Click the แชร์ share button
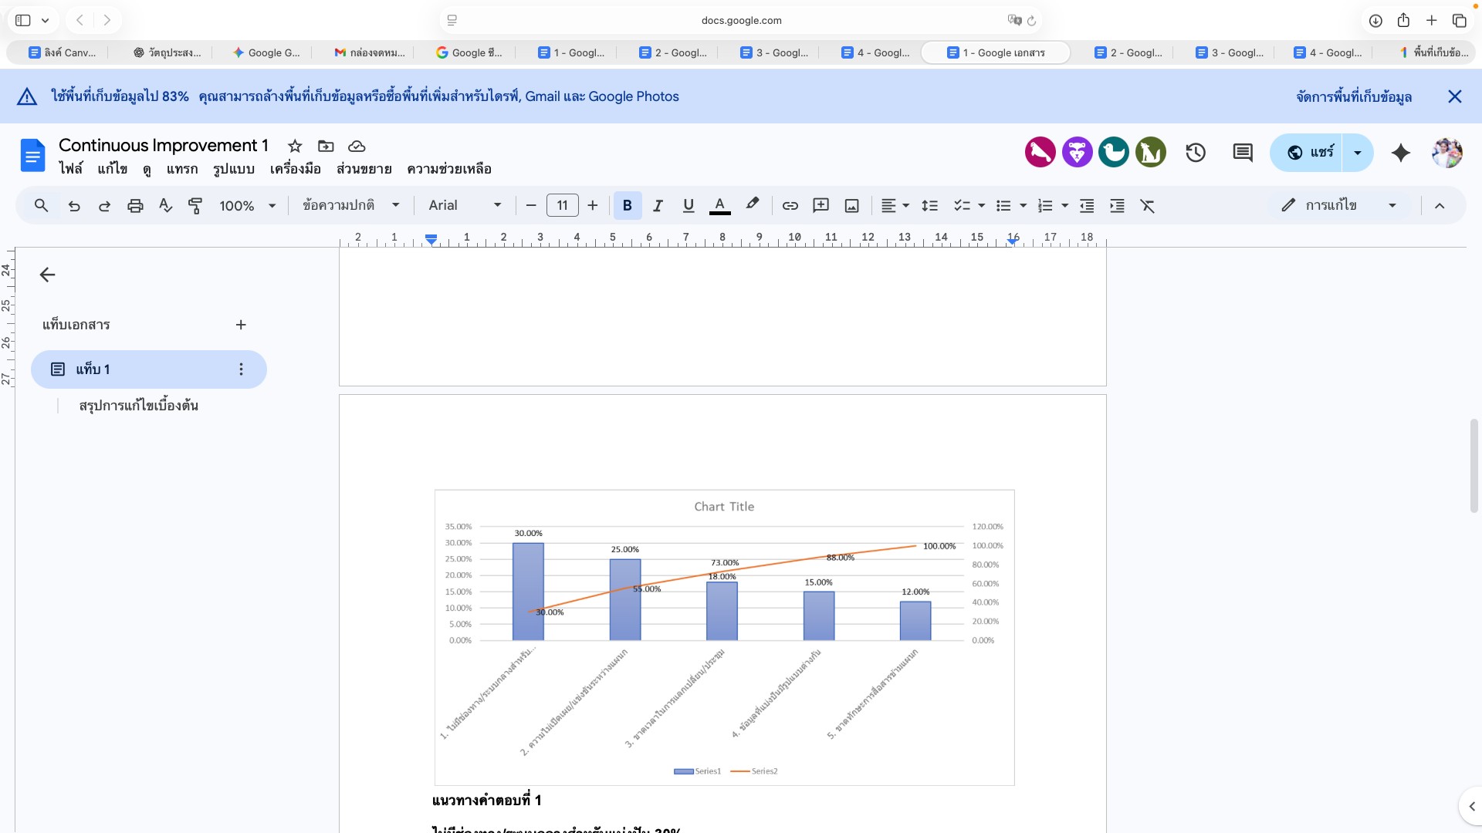Image resolution: width=1482 pixels, height=833 pixels. click(1309, 153)
